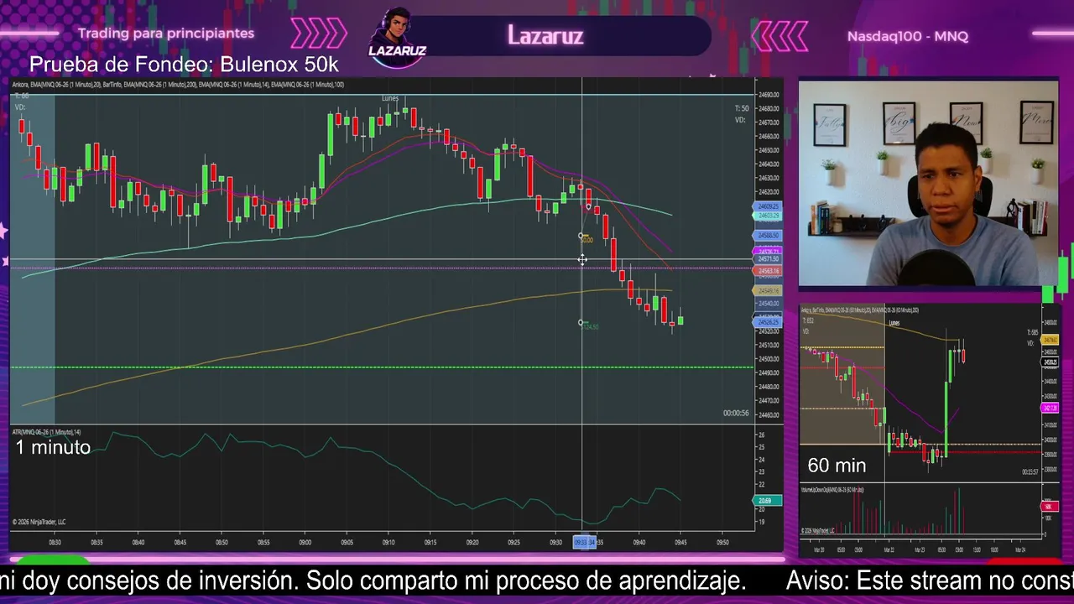The height and width of the screenshot is (604, 1074).
Task: Click the 24690.00 price axis label
Action: pyautogui.click(x=769, y=95)
